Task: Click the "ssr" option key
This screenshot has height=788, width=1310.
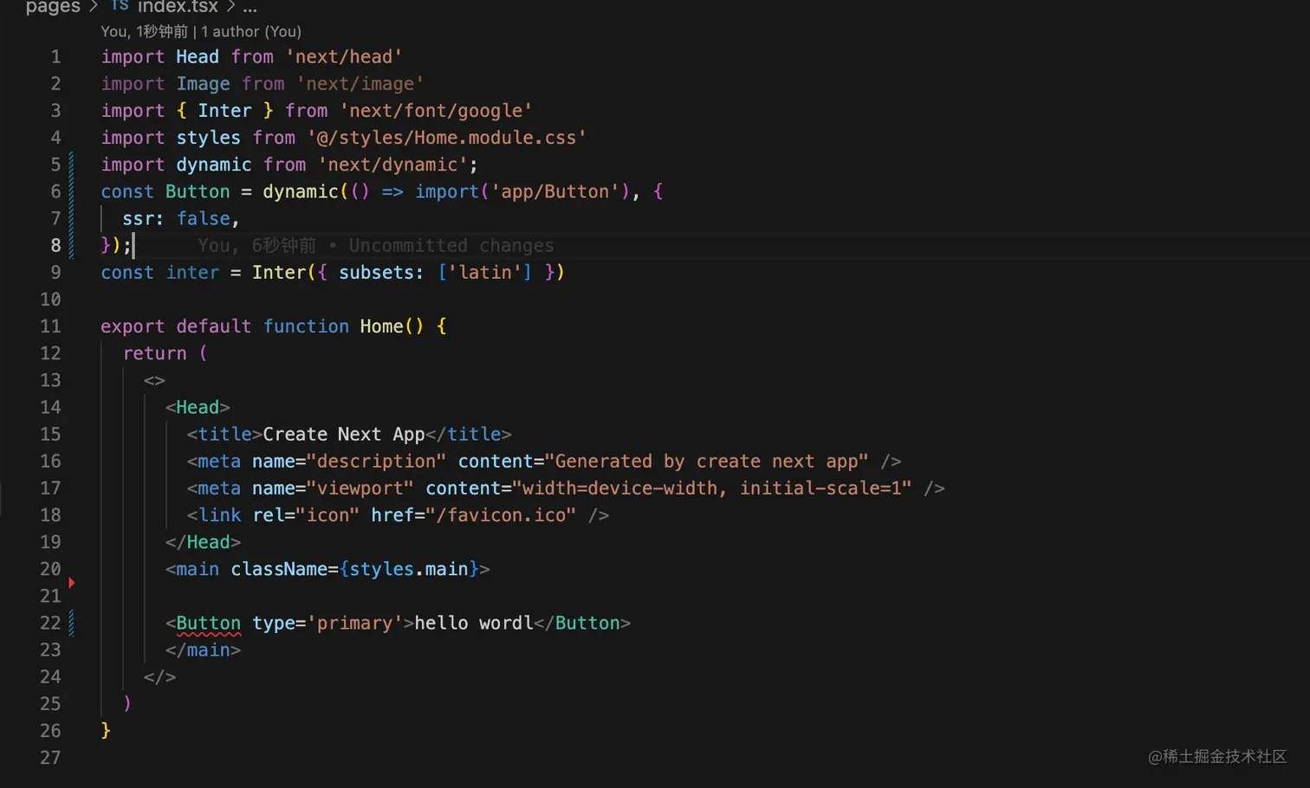Action: pyautogui.click(x=139, y=219)
